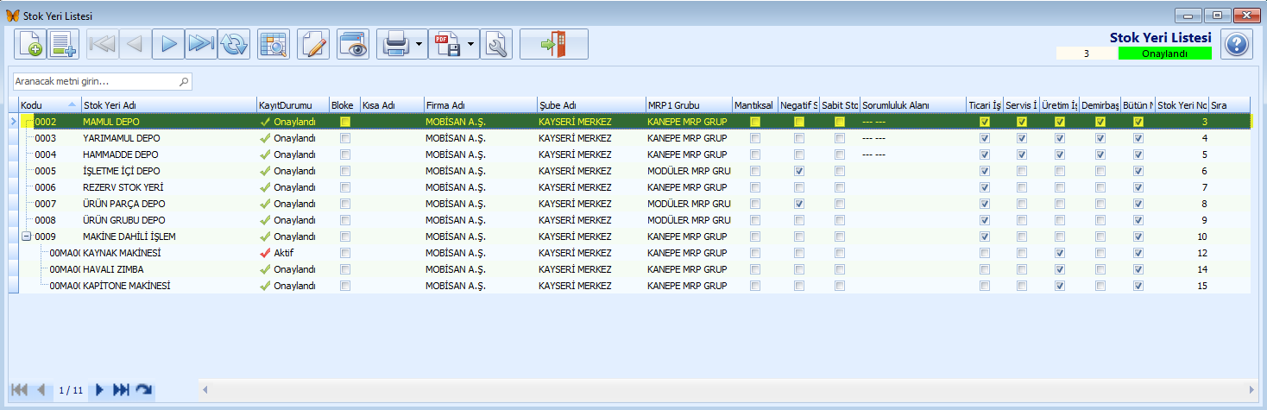This screenshot has height=410, width=1267.
Task: Click the Sıra column header
Action: (1229, 105)
